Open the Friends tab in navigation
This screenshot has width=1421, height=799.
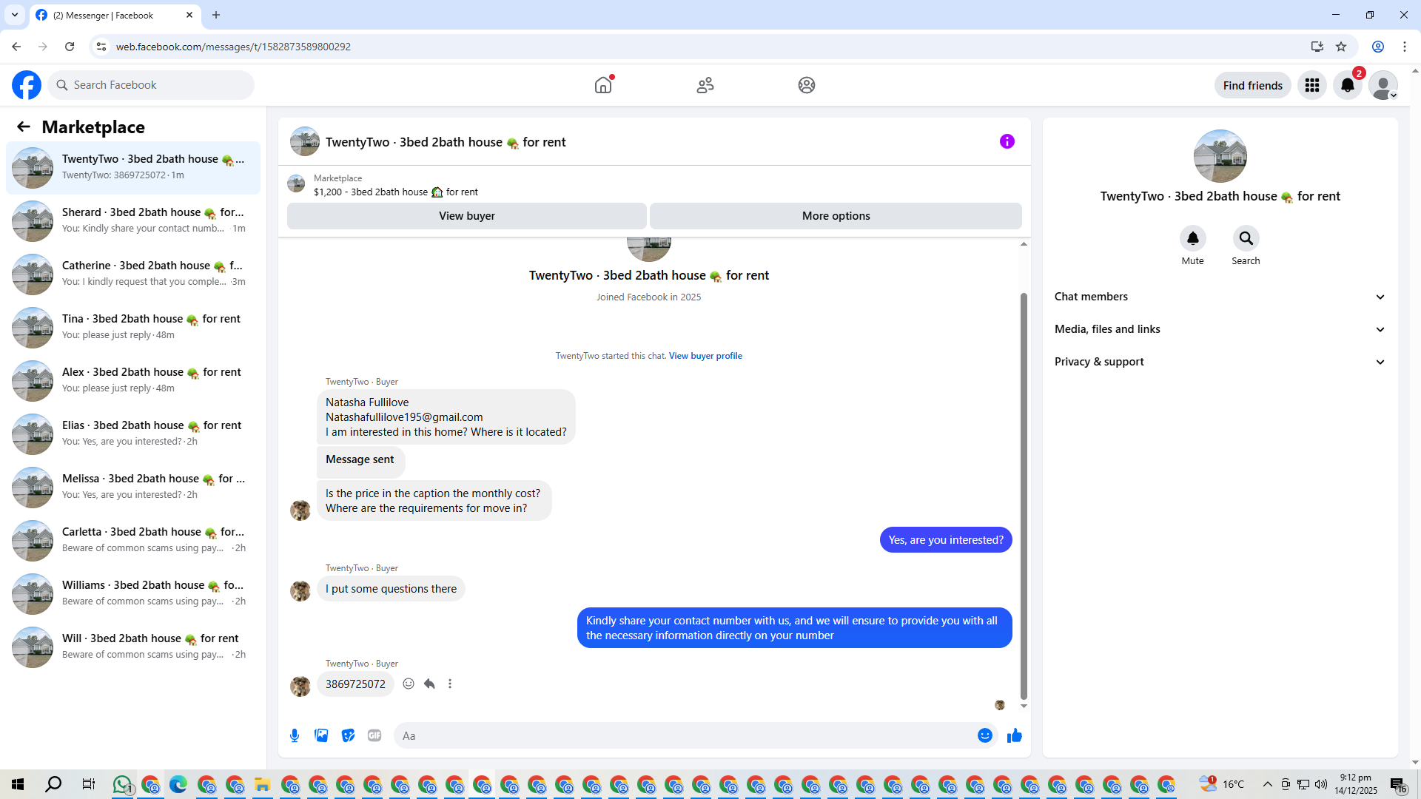coord(705,85)
